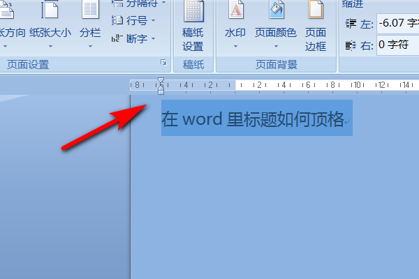419x279 pixels.
Task: Click the paper orientation (纸张方向) icon
Action: (x=6, y=10)
